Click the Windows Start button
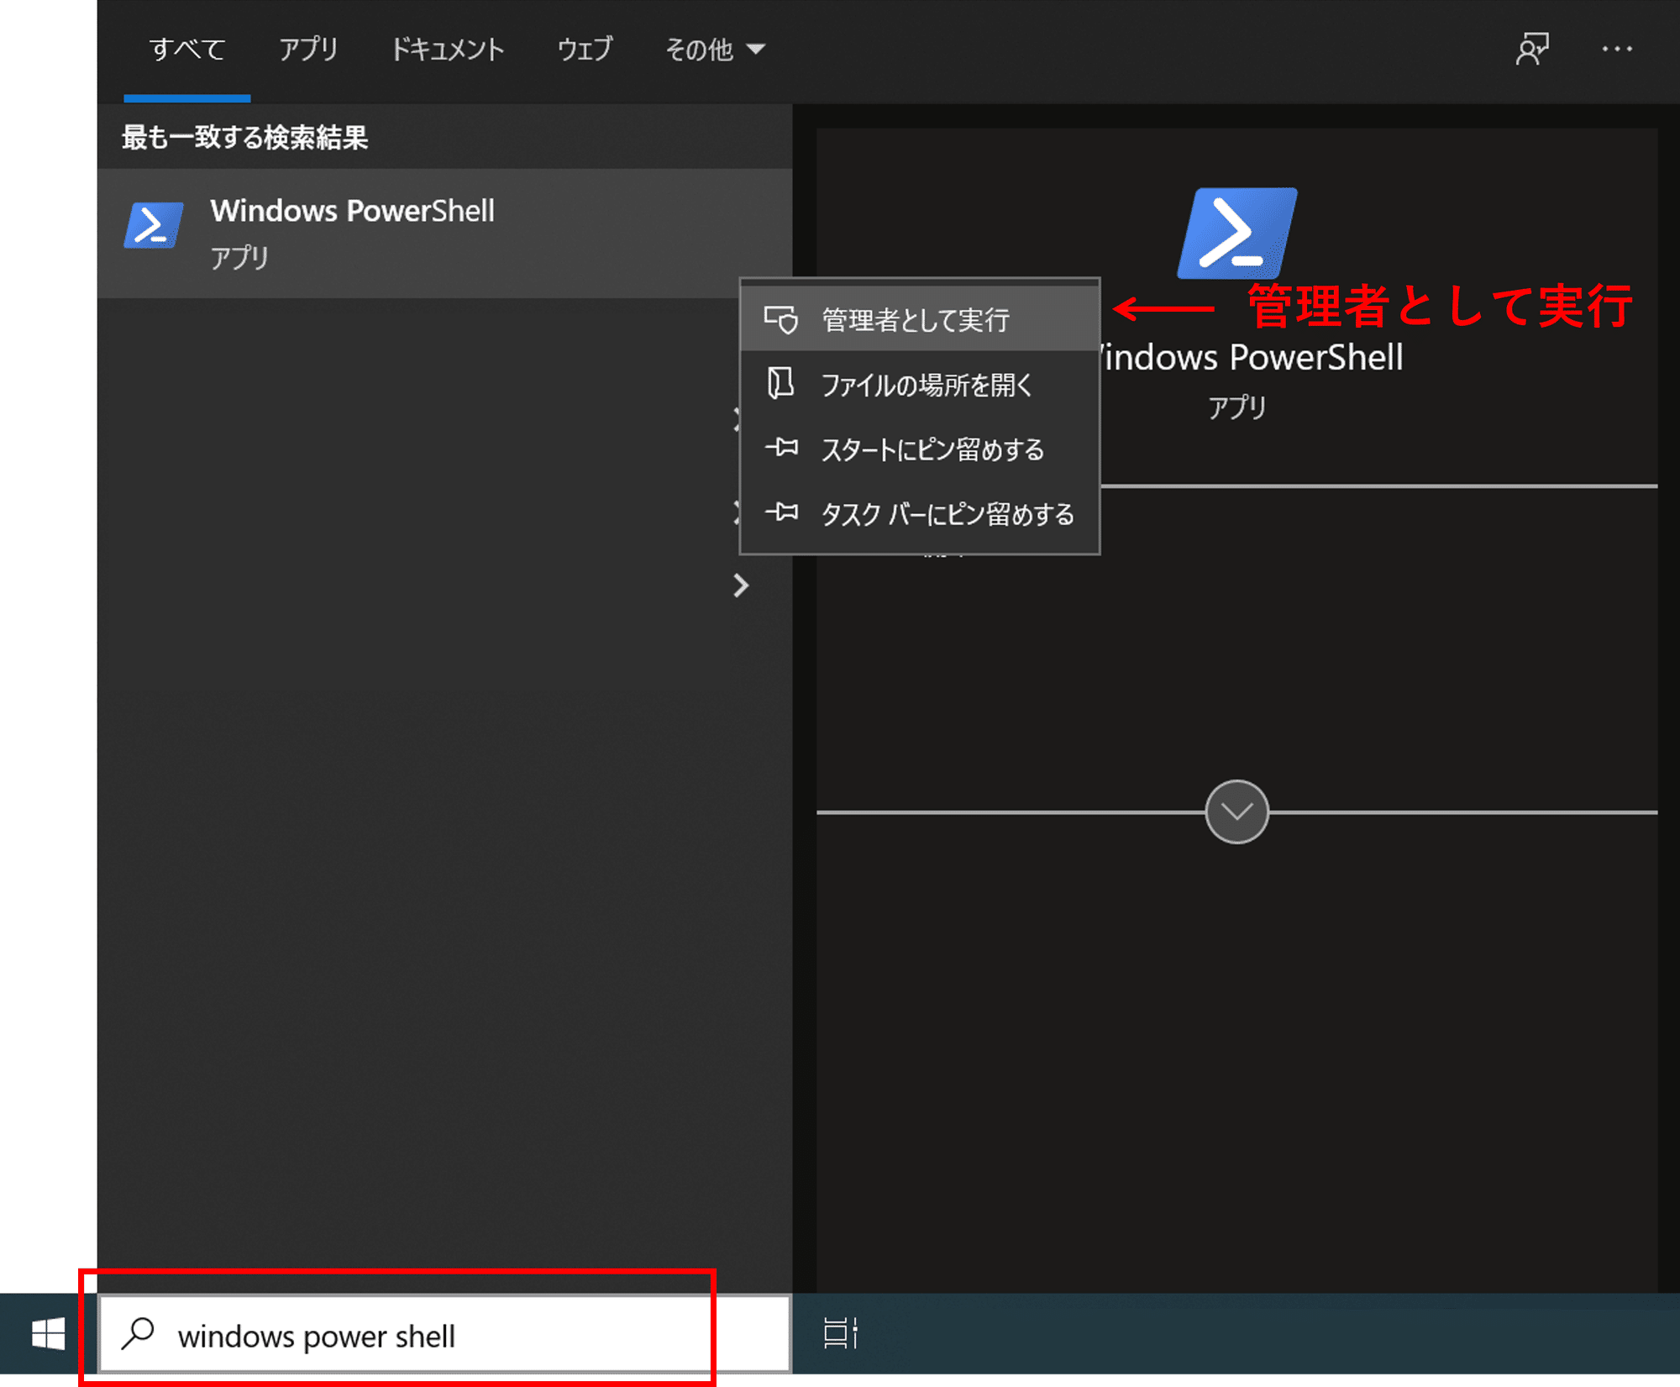The image size is (1680, 1387). point(48,1333)
